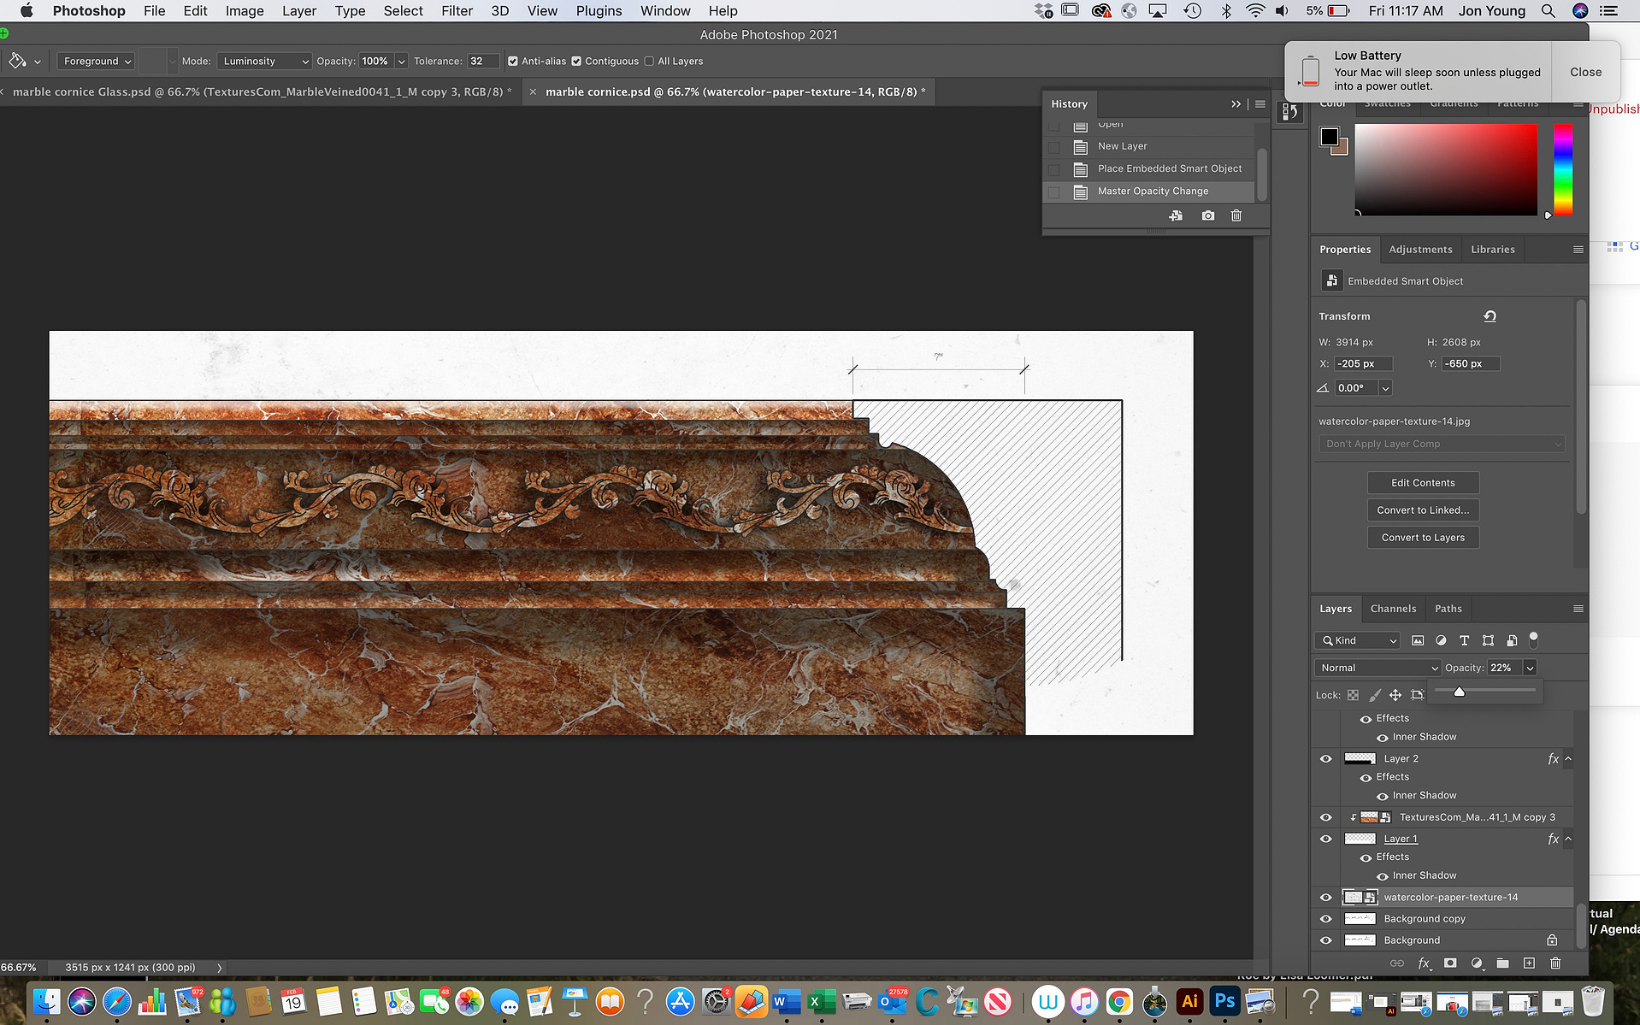Toggle visibility of Layer 2
The height and width of the screenshot is (1025, 1640).
pos(1325,758)
